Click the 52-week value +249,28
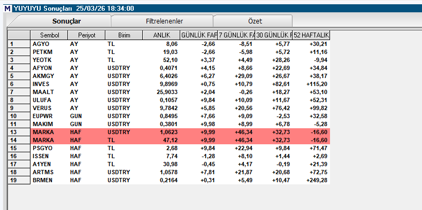The width and height of the screenshot is (422, 210). (x=317, y=180)
